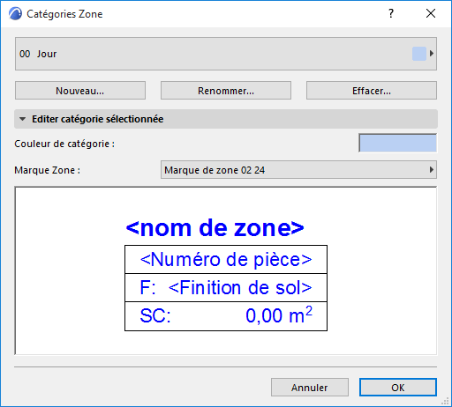Click the 'Couleur de catégorie :' label
Image resolution: width=452 pixels, height=407 pixels.
tap(64, 144)
